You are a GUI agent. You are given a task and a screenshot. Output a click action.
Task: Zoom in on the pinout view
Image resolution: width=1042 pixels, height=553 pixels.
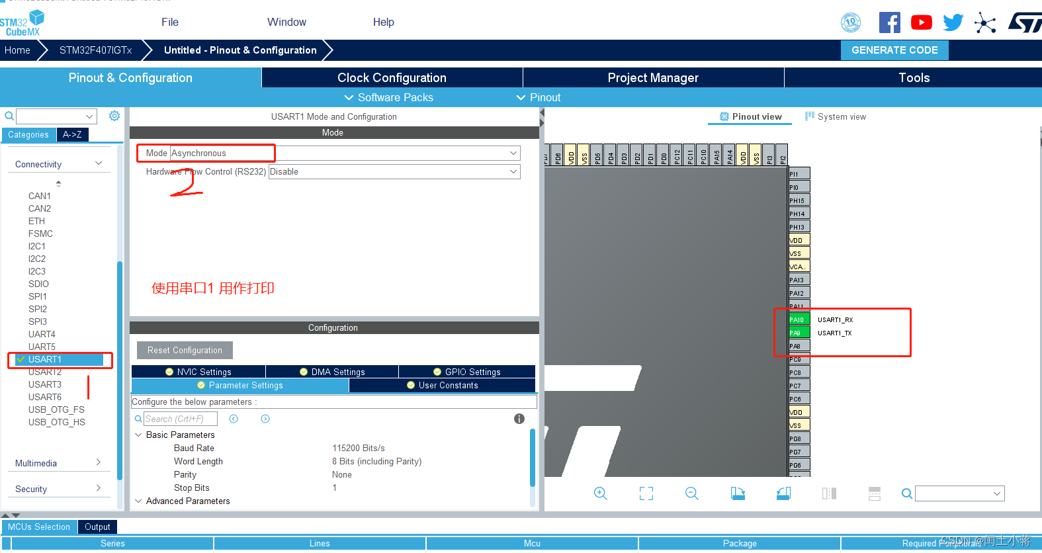601,493
